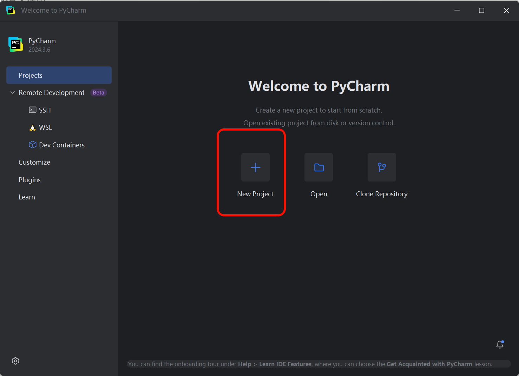Open the Plugins section
The image size is (519, 376).
click(29, 180)
